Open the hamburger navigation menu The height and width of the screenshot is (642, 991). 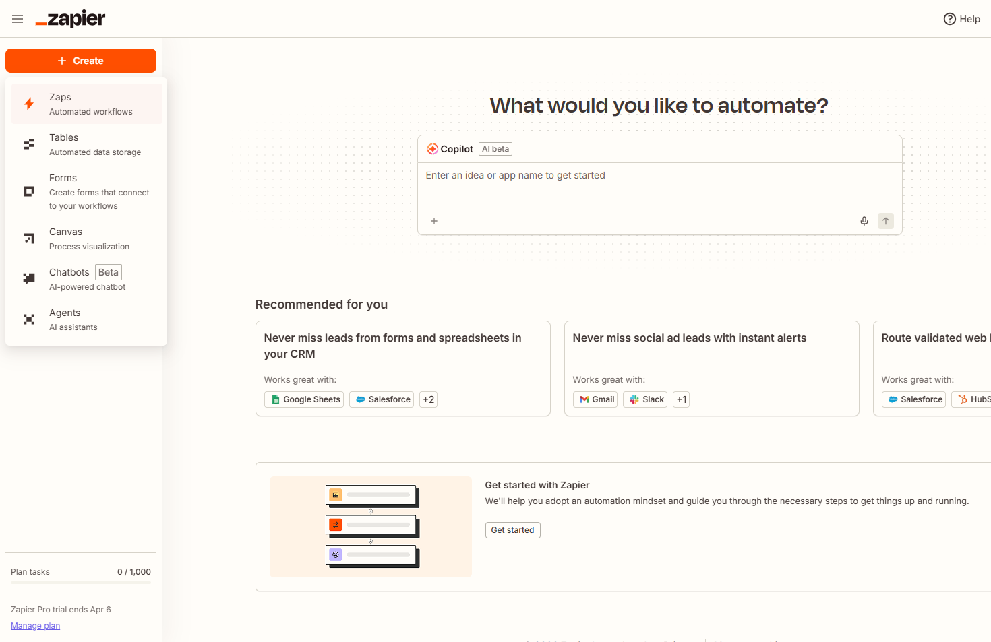(18, 19)
